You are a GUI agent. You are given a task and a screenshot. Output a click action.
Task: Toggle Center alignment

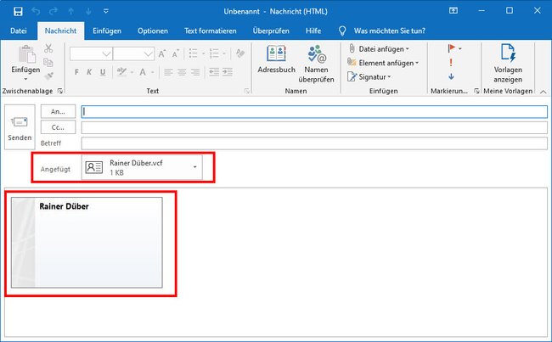tap(182, 72)
